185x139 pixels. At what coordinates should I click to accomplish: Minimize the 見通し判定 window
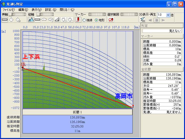[x=169, y=4]
